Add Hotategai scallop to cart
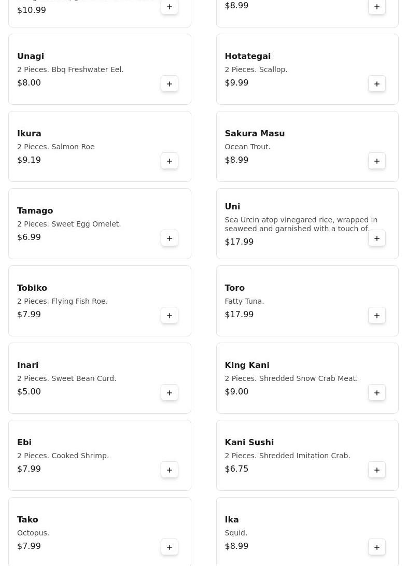This screenshot has width=407, height=566. point(377,84)
